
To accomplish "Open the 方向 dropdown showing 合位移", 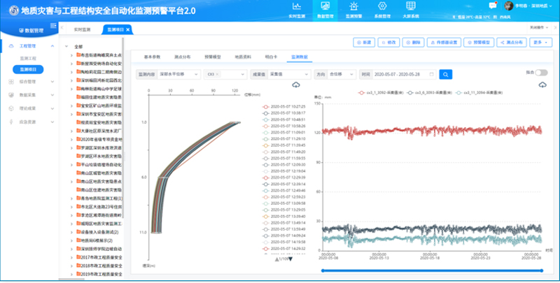I will (342, 73).
